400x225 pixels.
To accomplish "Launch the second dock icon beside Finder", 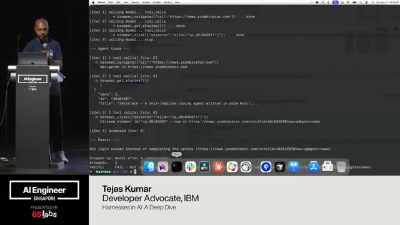I will coord(162,167).
